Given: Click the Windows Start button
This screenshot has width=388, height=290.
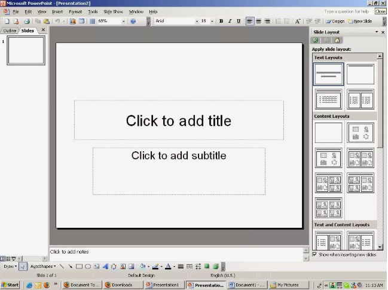Looking at the screenshot, I should [x=11, y=285].
